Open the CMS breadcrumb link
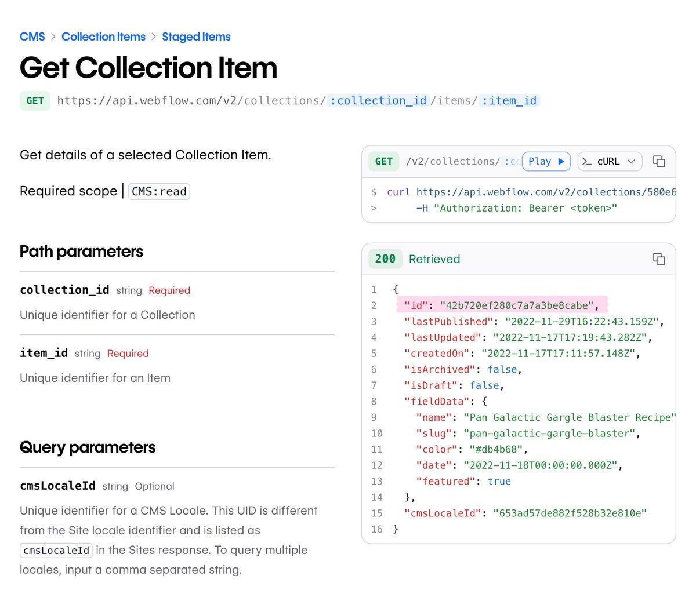The height and width of the screenshot is (590, 696). coord(32,37)
